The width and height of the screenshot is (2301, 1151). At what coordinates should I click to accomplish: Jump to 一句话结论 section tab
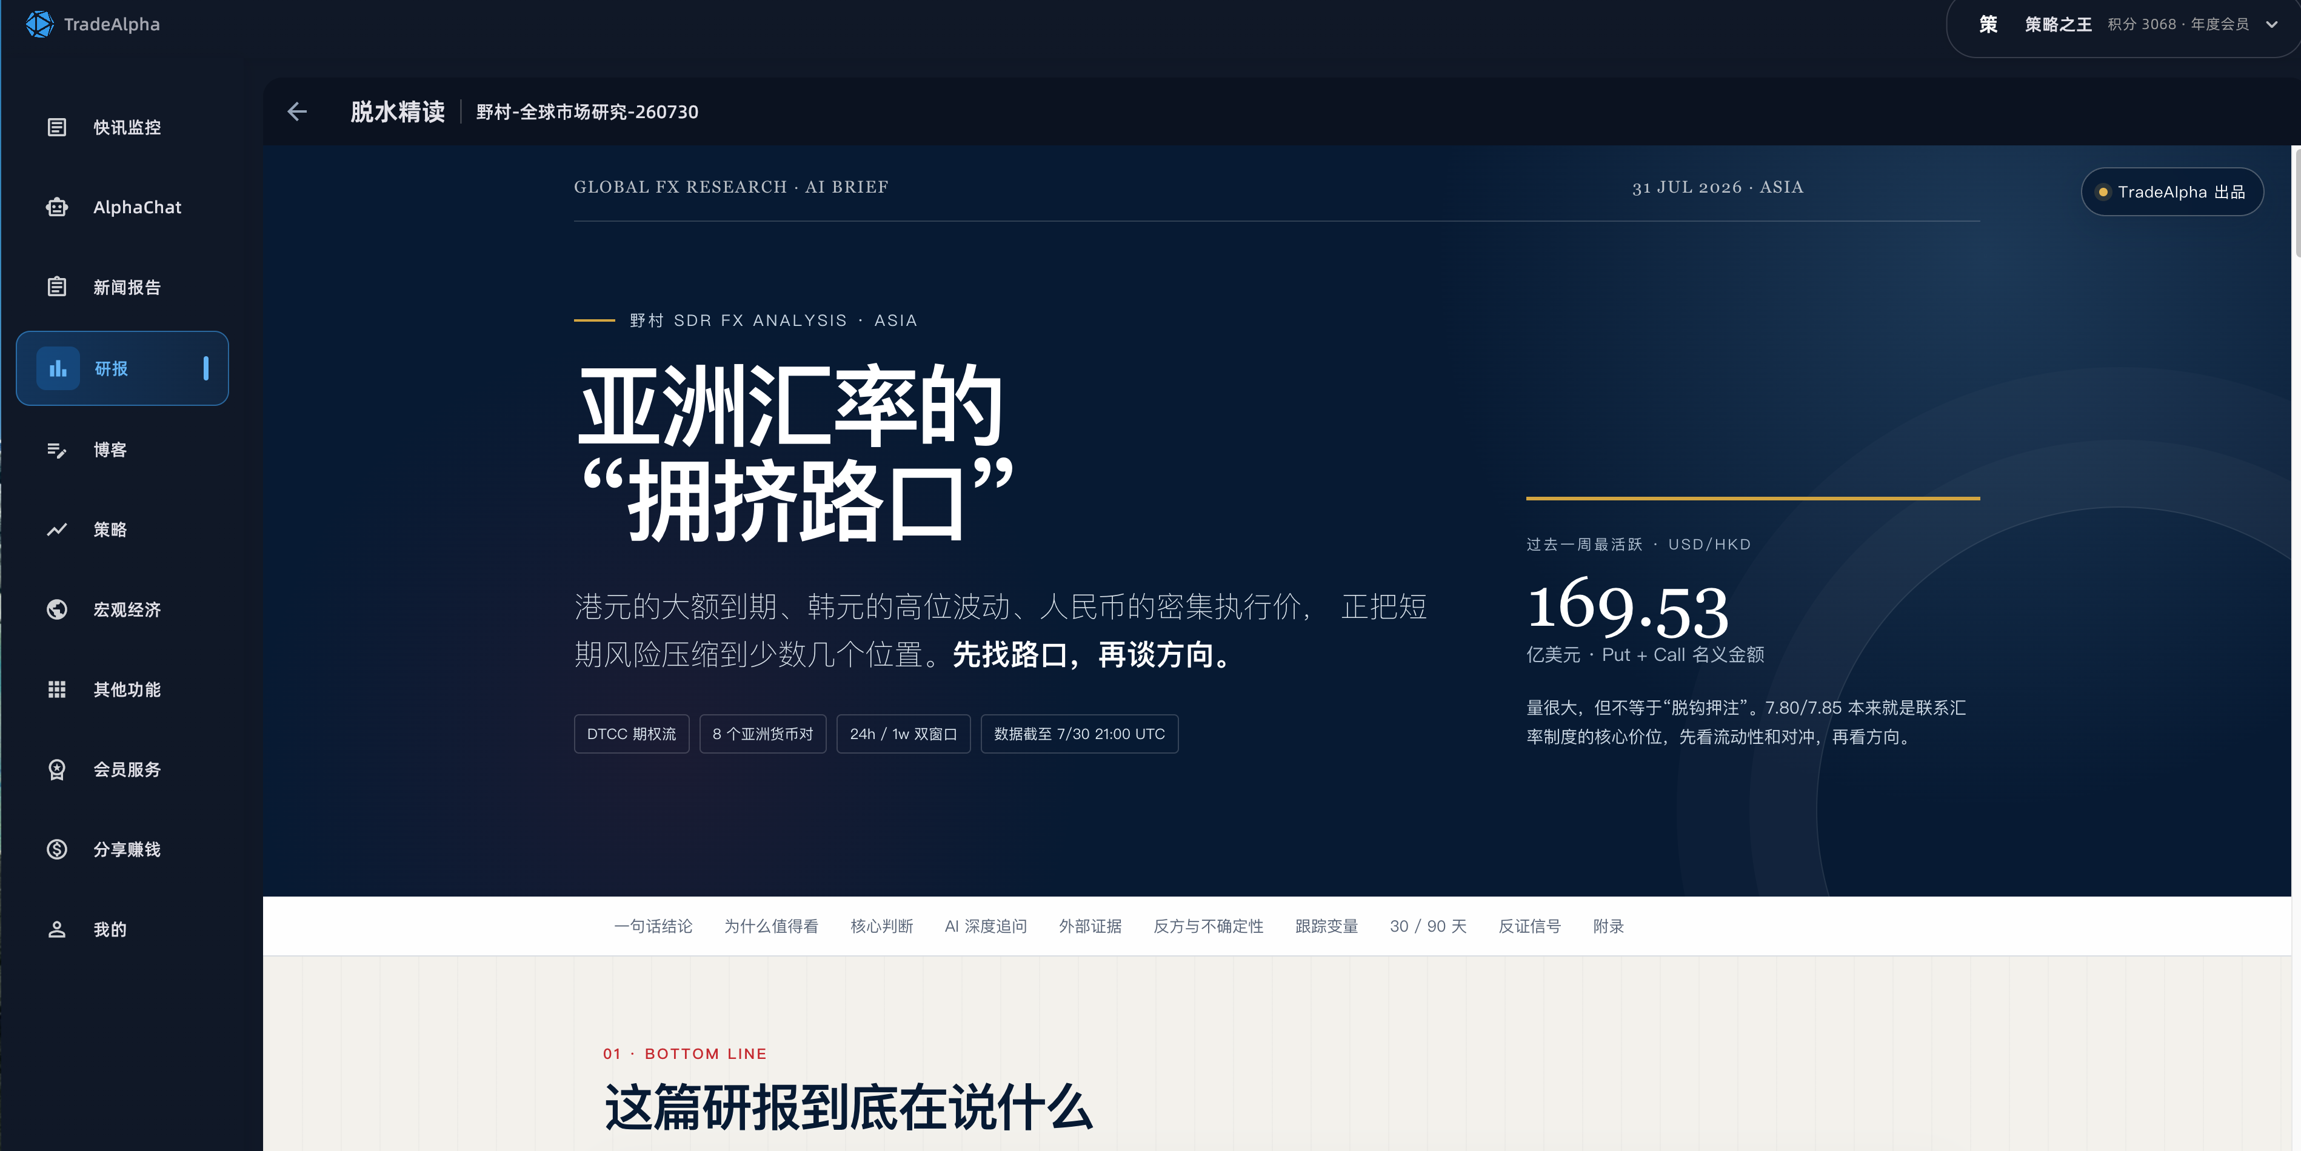click(653, 926)
